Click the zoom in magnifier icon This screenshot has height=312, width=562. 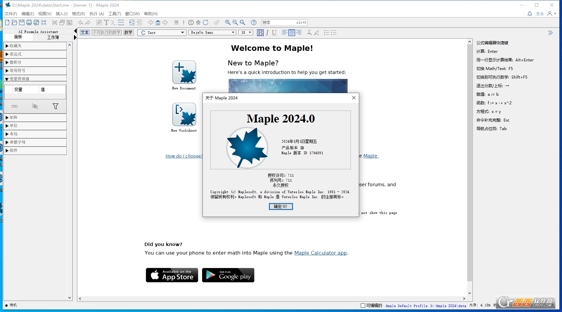[x=228, y=22]
